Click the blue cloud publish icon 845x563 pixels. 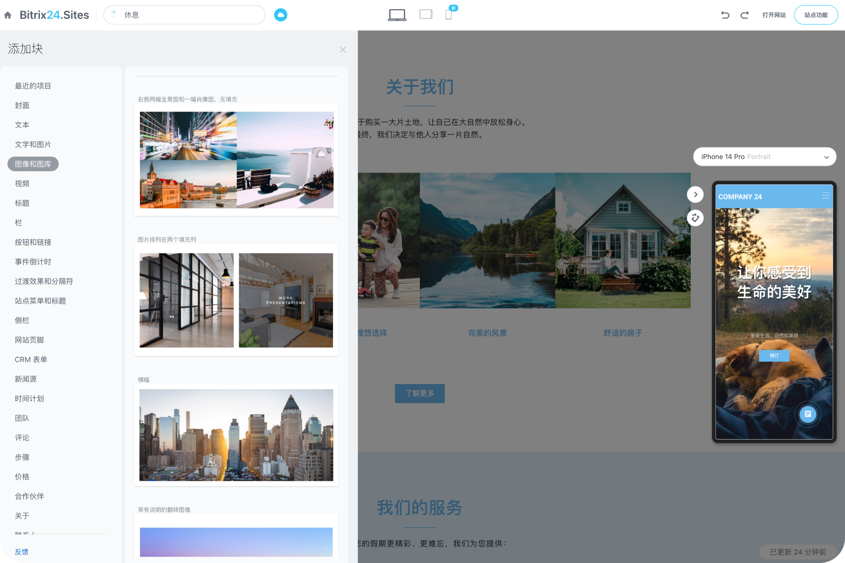pyautogui.click(x=280, y=15)
